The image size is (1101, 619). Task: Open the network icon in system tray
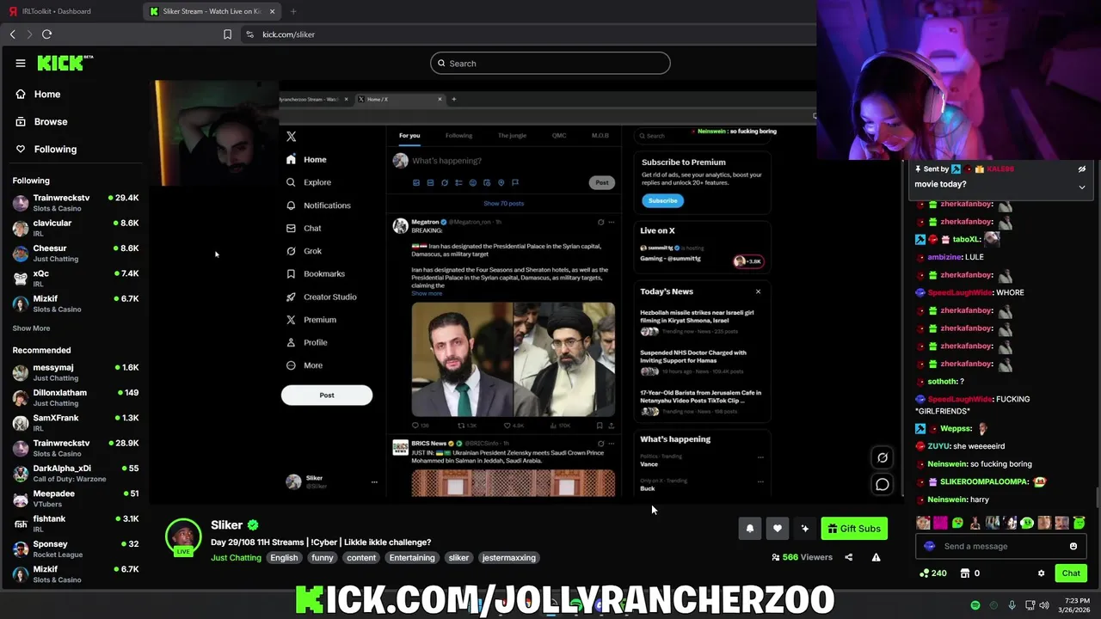pyautogui.click(x=1030, y=605)
